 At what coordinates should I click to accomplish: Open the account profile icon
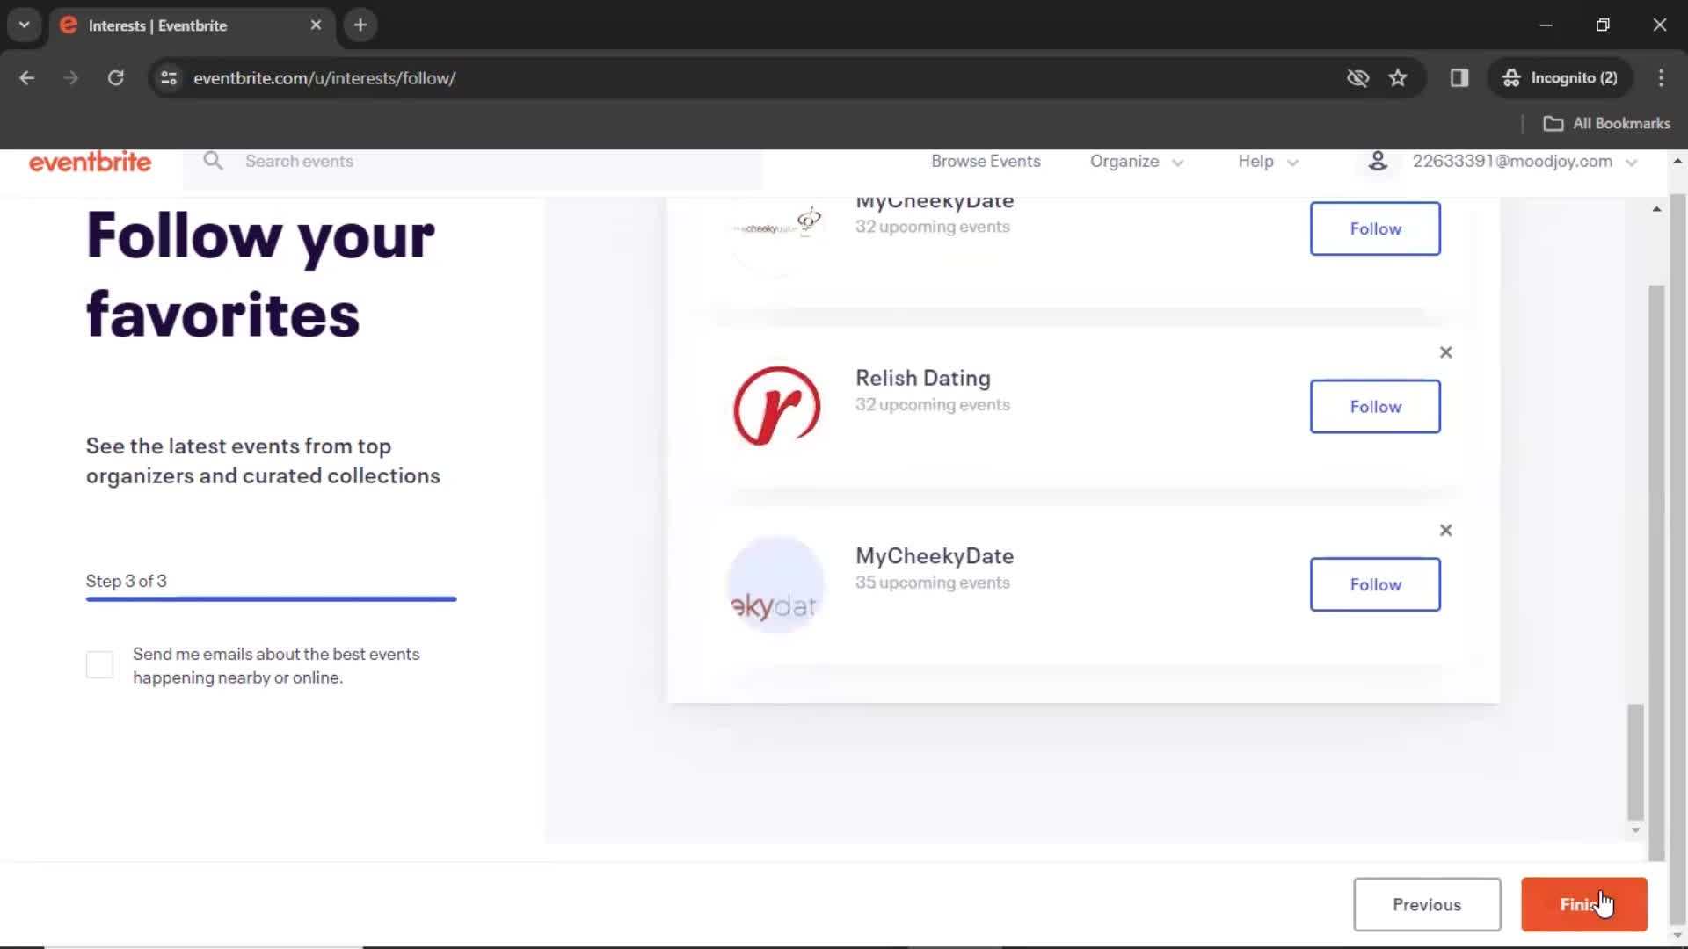(1378, 161)
